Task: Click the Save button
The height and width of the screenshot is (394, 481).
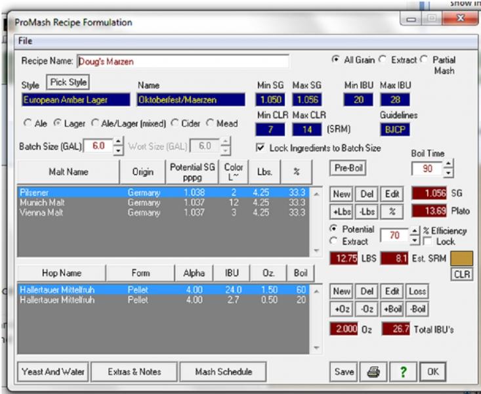Action: [x=344, y=372]
